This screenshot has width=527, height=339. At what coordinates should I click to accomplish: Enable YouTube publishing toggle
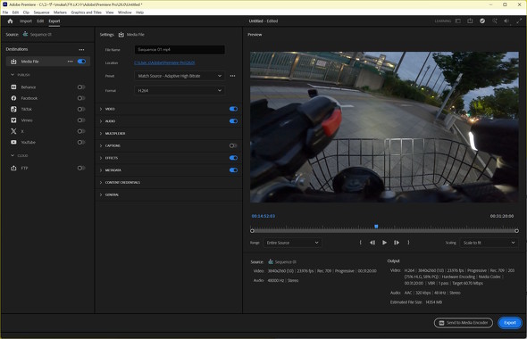tap(81, 143)
